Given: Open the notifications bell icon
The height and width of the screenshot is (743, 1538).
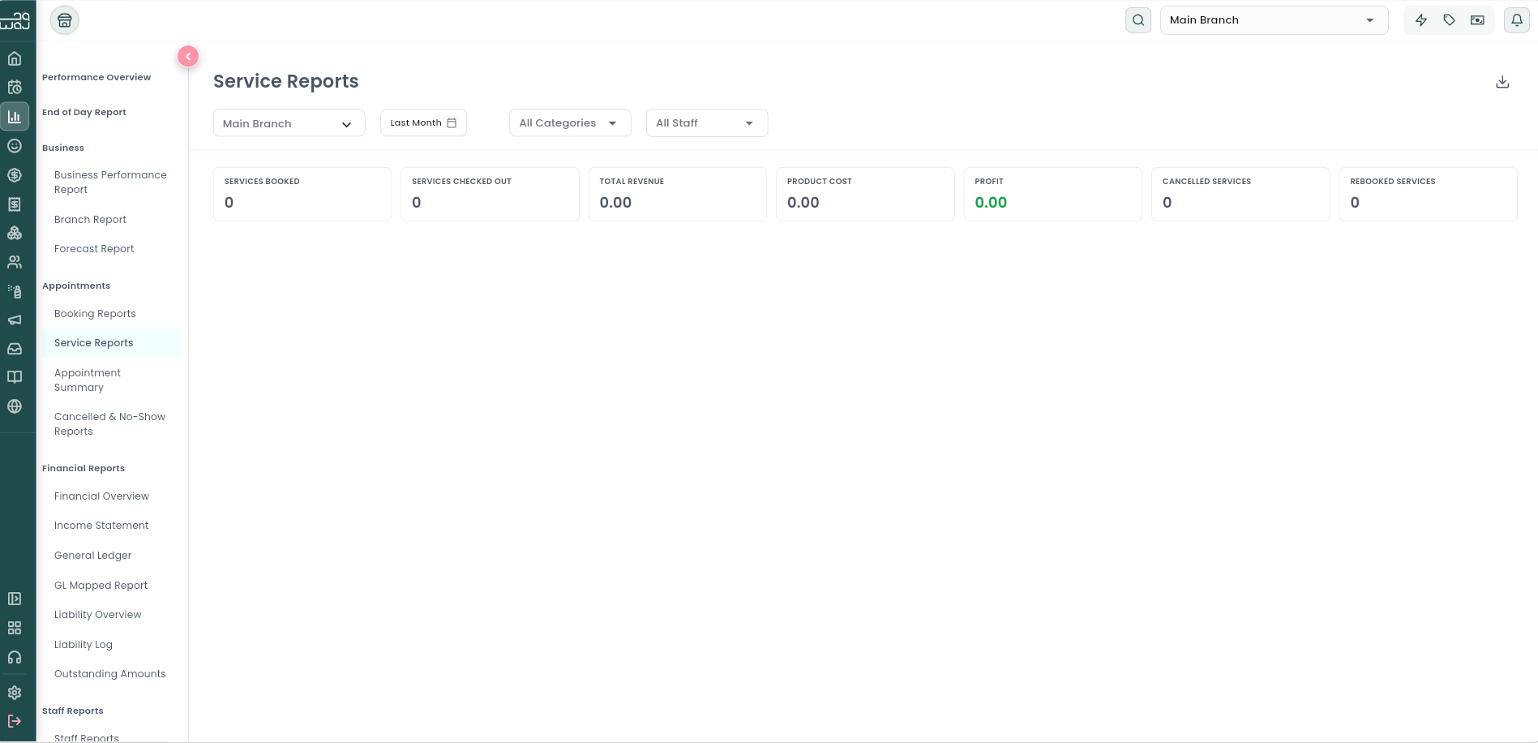Looking at the screenshot, I should coord(1517,20).
